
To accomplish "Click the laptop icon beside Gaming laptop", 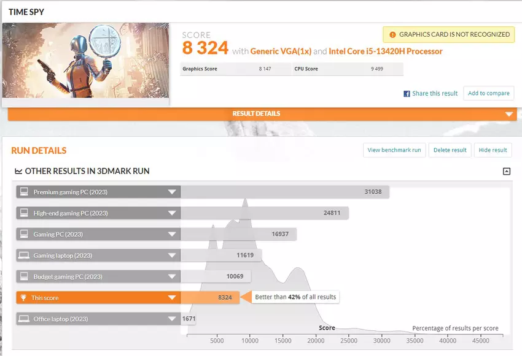I will [x=24, y=256].
